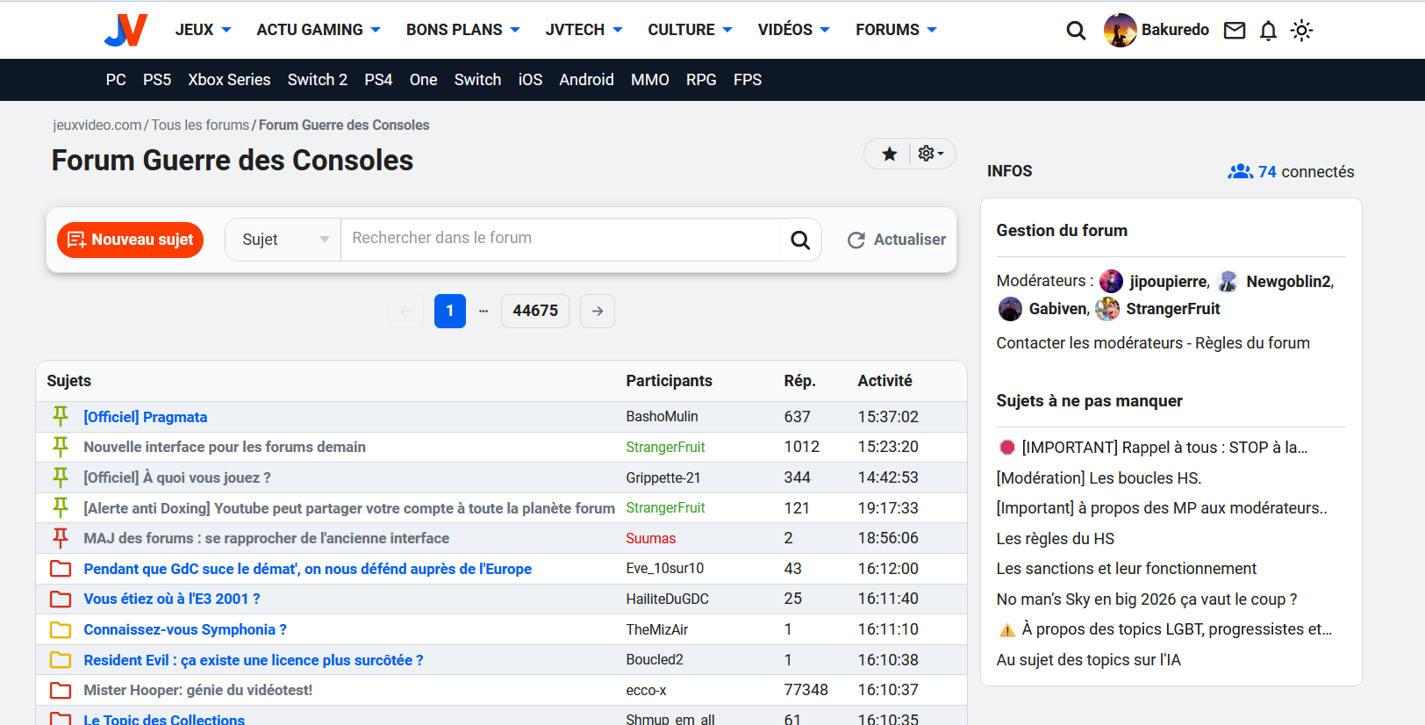The image size is (1425, 725).
Task: Expand the JEUX menu
Action: pyautogui.click(x=204, y=30)
